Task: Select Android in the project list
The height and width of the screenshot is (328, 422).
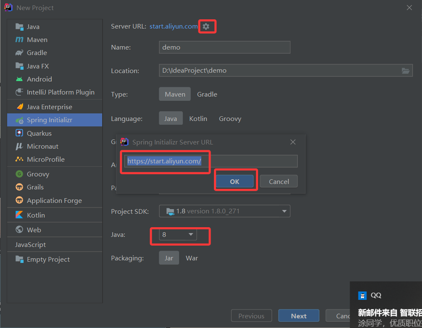Action: tap(55, 79)
